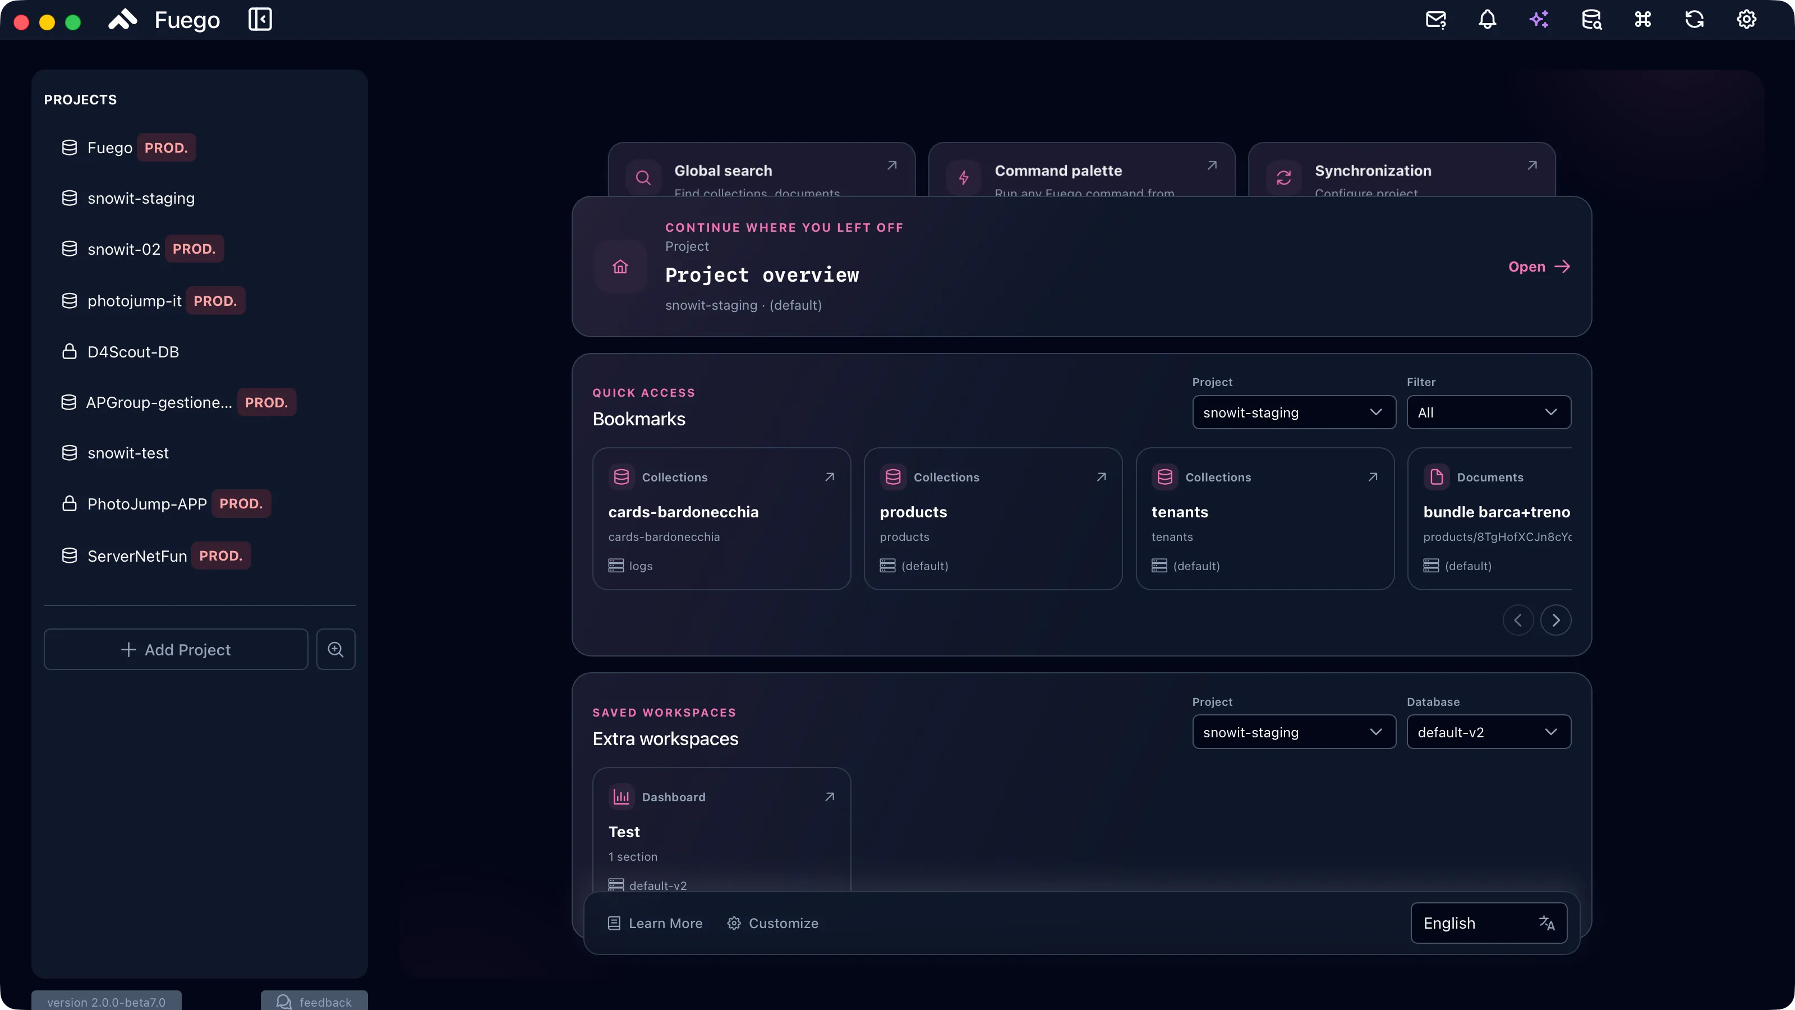Click Add Project button
The height and width of the screenshot is (1010, 1795).
[x=176, y=650]
